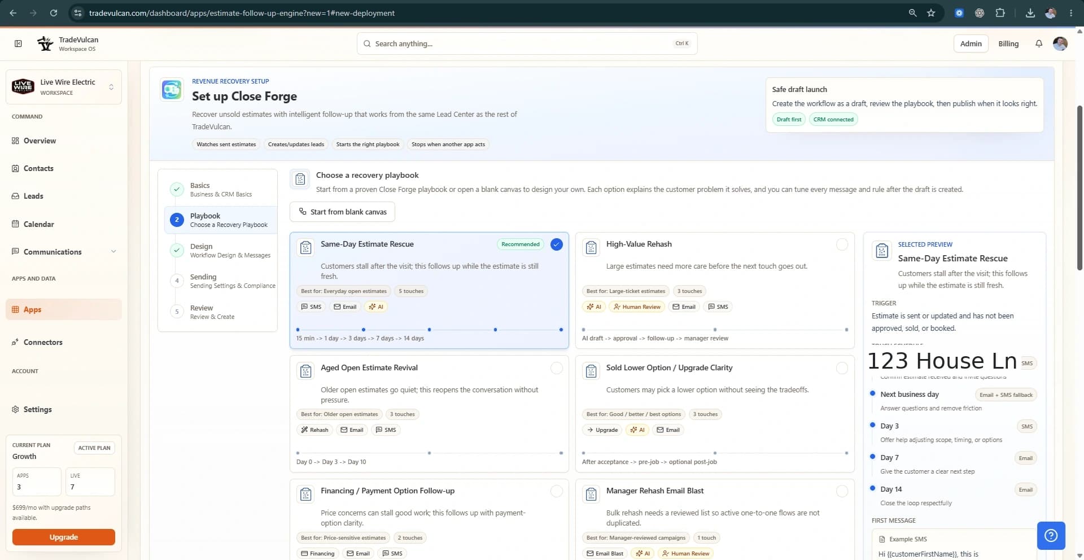Bookmark this page with the star icon
Viewport: 1084px width, 560px height.
coord(931,13)
